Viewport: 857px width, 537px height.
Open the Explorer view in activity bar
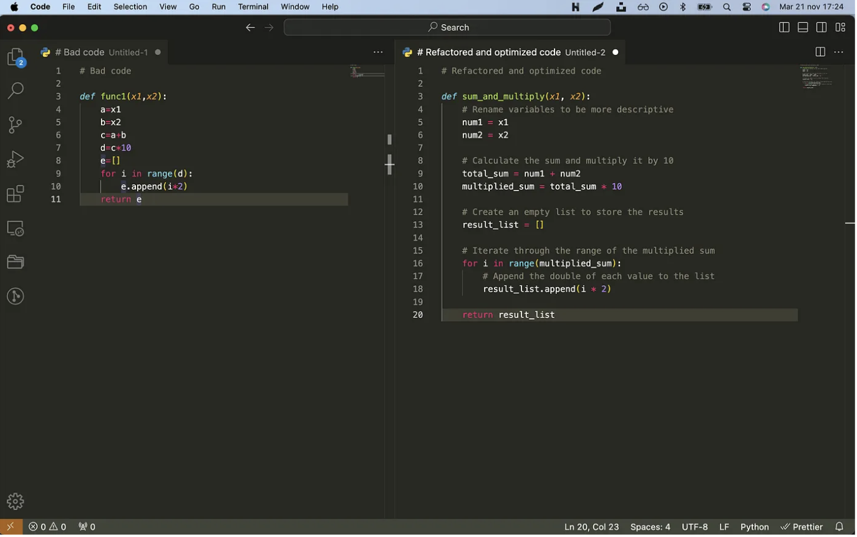coord(15,57)
